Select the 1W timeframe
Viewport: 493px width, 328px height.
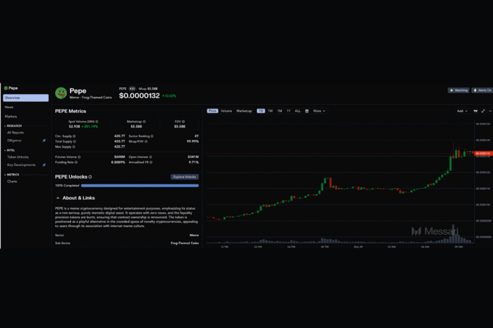pos(270,111)
